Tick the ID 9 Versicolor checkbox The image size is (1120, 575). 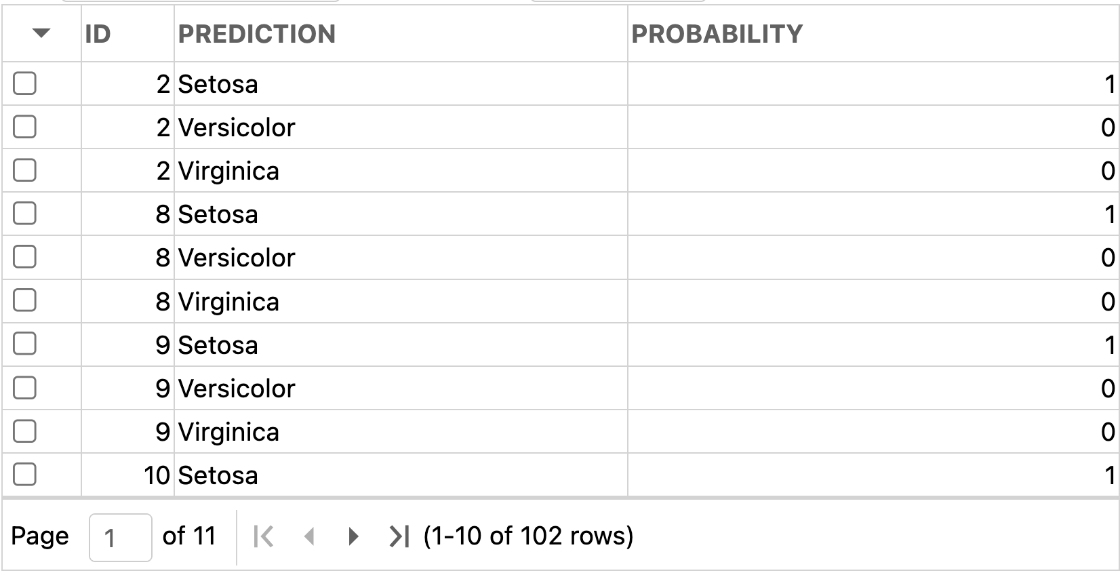coord(25,388)
